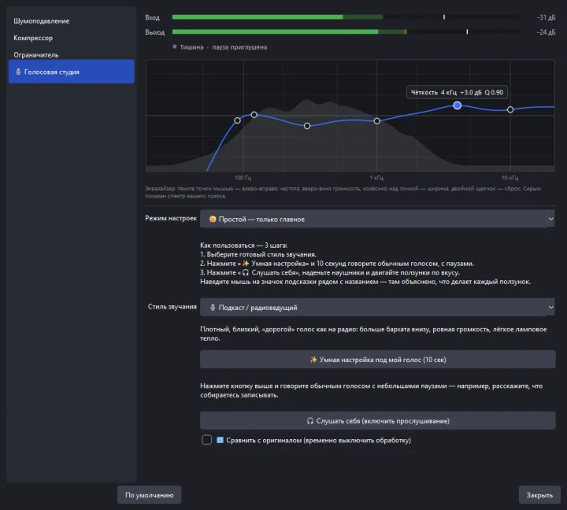Open the Шумоподавление filter settings
Viewport: 567px width, 510px height.
(42, 21)
